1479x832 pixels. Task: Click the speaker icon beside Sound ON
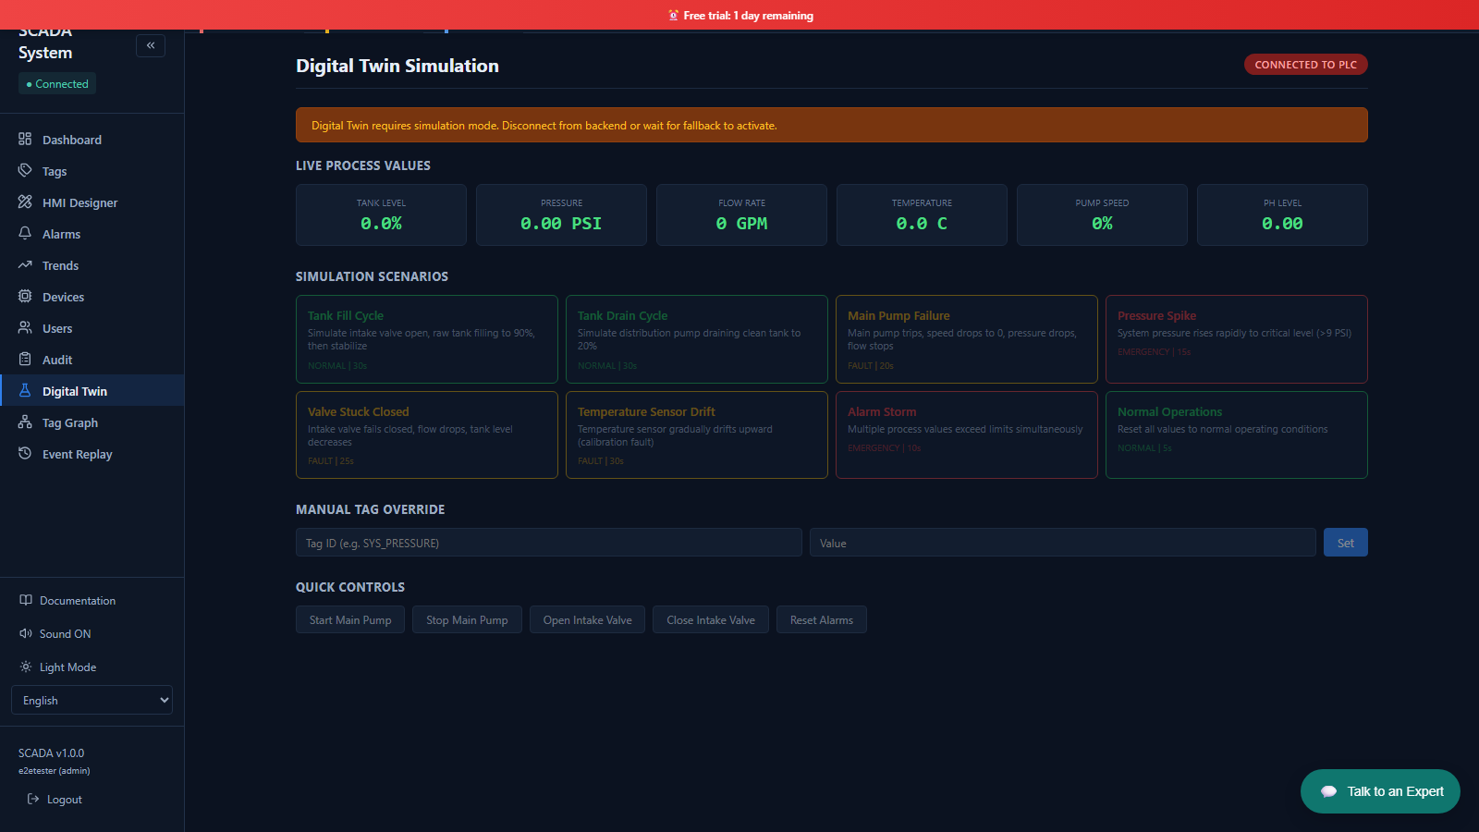(x=26, y=633)
